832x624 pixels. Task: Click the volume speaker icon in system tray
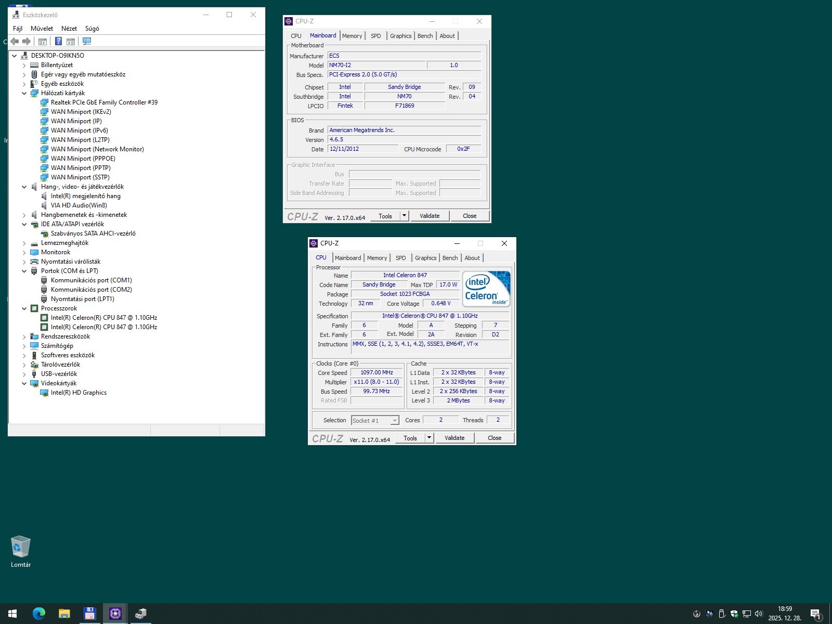point(759,614)
